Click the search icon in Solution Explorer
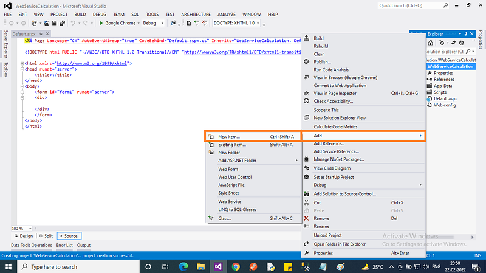 point(468,52)
